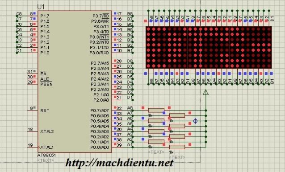Click the LED dot matrix display
Viewport: 285px width, 172px height.
point(209,47)
